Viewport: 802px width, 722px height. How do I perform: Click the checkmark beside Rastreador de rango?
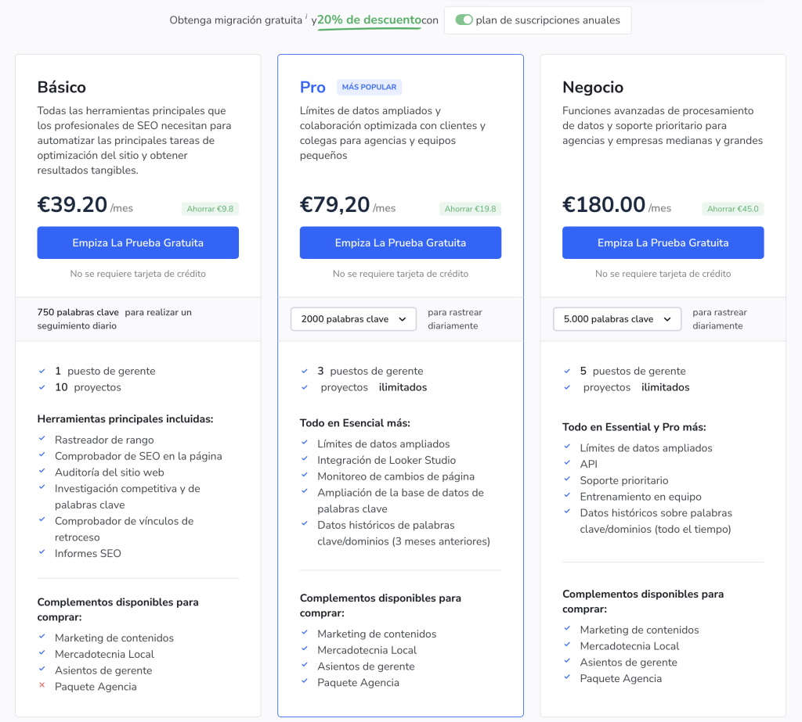[x=42, y=440]
